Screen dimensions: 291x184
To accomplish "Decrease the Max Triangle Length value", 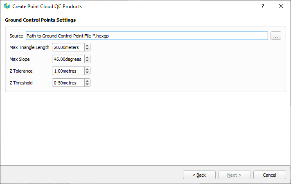I will pyautogui.click(x=87, y=49).
